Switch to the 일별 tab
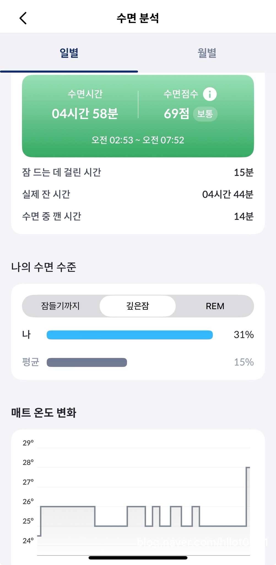 [x=69, y=53]
